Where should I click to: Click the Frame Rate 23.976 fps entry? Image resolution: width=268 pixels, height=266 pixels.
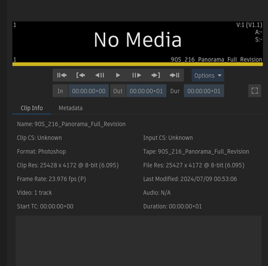(52, 179)
